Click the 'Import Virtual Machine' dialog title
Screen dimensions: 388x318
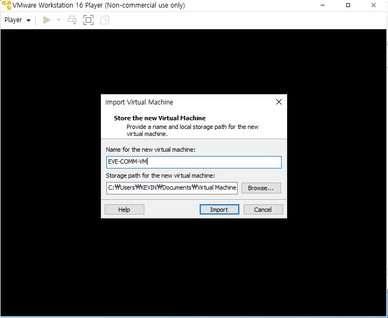tap(139, 102)
